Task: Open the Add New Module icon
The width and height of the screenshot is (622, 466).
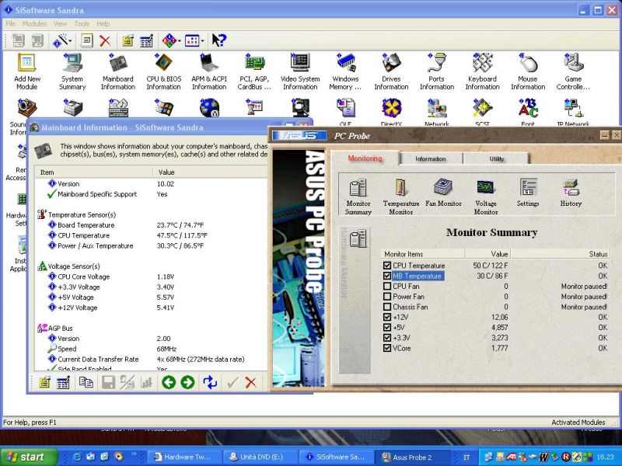Action: point(26,71)
